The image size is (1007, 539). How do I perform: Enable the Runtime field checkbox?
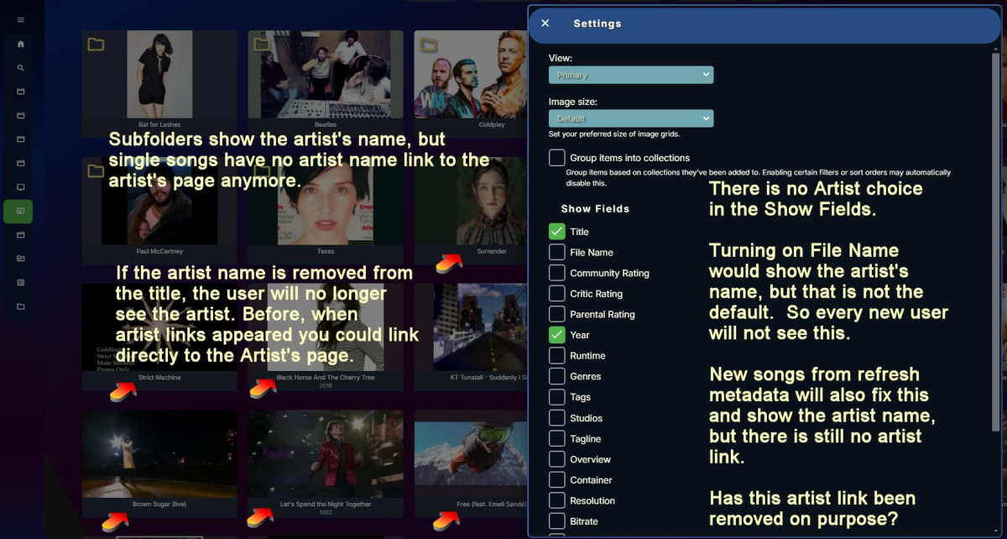click(557, 356)
